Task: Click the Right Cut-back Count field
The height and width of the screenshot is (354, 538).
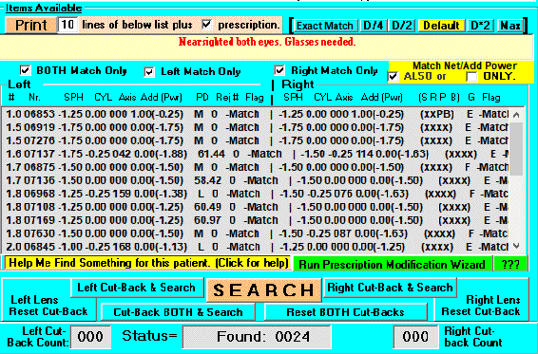Action: click(x=415, y=337)
